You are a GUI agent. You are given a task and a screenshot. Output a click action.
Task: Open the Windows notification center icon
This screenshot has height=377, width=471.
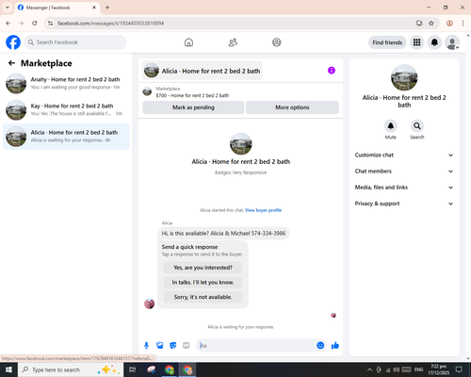pyautogui.click(x=459, y=369)
